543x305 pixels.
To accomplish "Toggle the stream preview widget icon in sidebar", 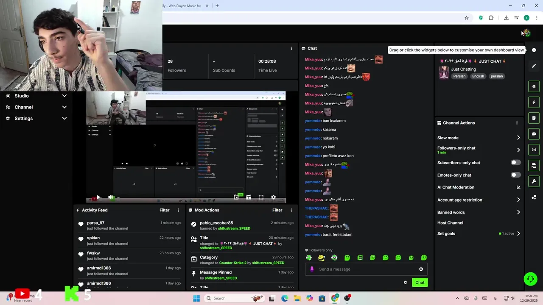I will click(534, 86).
